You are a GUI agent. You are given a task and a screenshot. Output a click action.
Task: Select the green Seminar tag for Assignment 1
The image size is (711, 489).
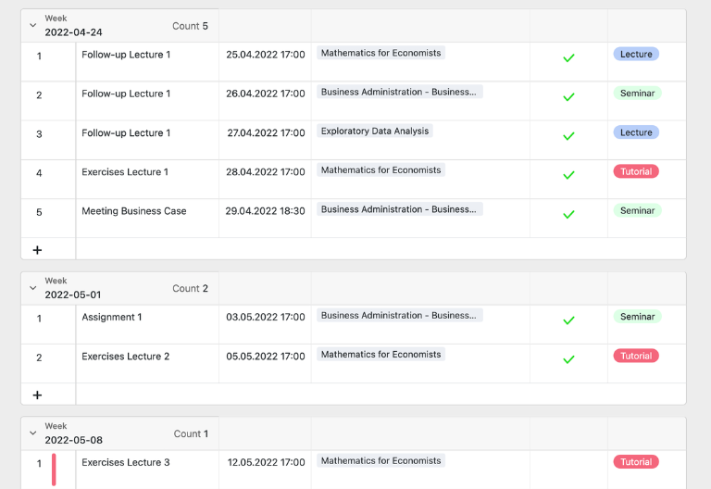click(x=637, y=317)
